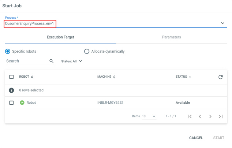
Task: Go to first page of results
Action: point(190,116)
